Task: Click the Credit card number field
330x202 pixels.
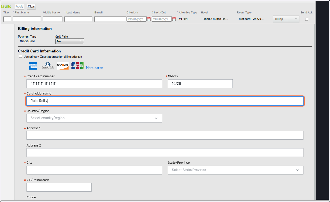Action: point(94,83)
